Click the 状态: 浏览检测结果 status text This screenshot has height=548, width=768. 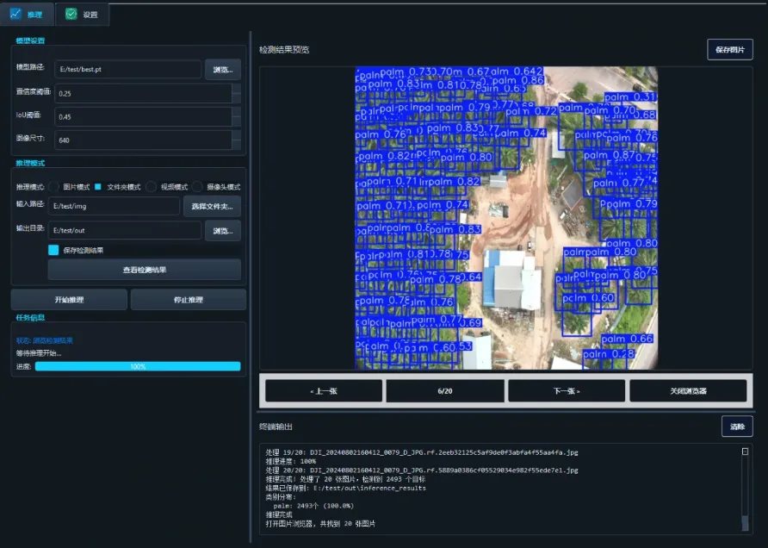45,340
